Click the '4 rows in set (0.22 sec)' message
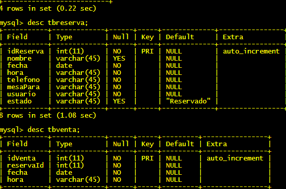286x189 pixels. click(x=48, y=8)
